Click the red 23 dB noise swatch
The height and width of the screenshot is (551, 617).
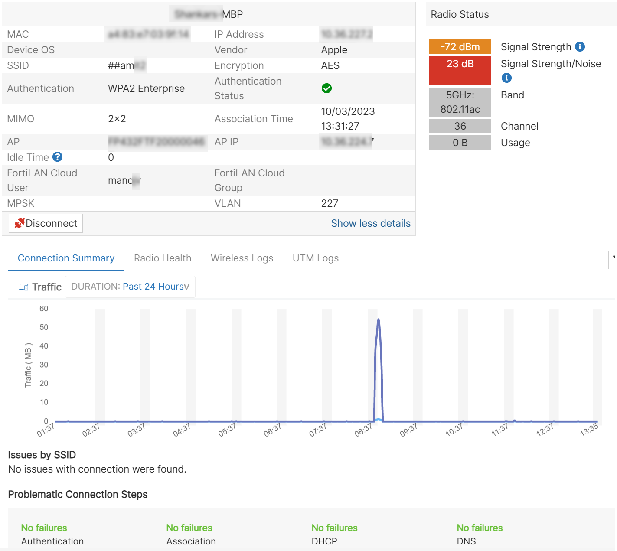(x=460, y=71)
